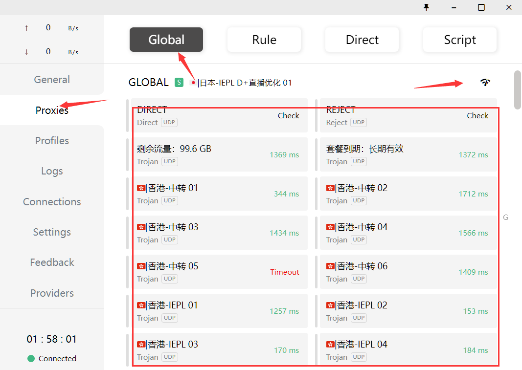Click the green S badge beside GLOBAL
Viewport: 522px width, 370px height.
179,83
